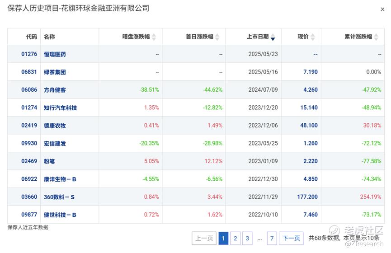Select the 保荐人近五年数据 footnote
The width and height of the screenshot is (391, 253).
tap(28, 227)
